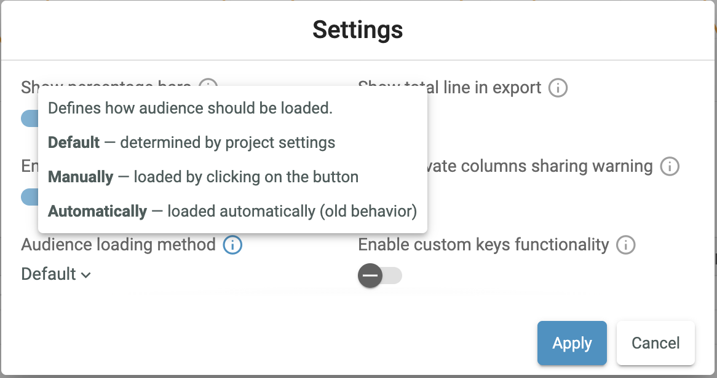Apply the settings changes
Image resolution: width=717 pixels, height=378 pixels.
[x=572, y=343]
